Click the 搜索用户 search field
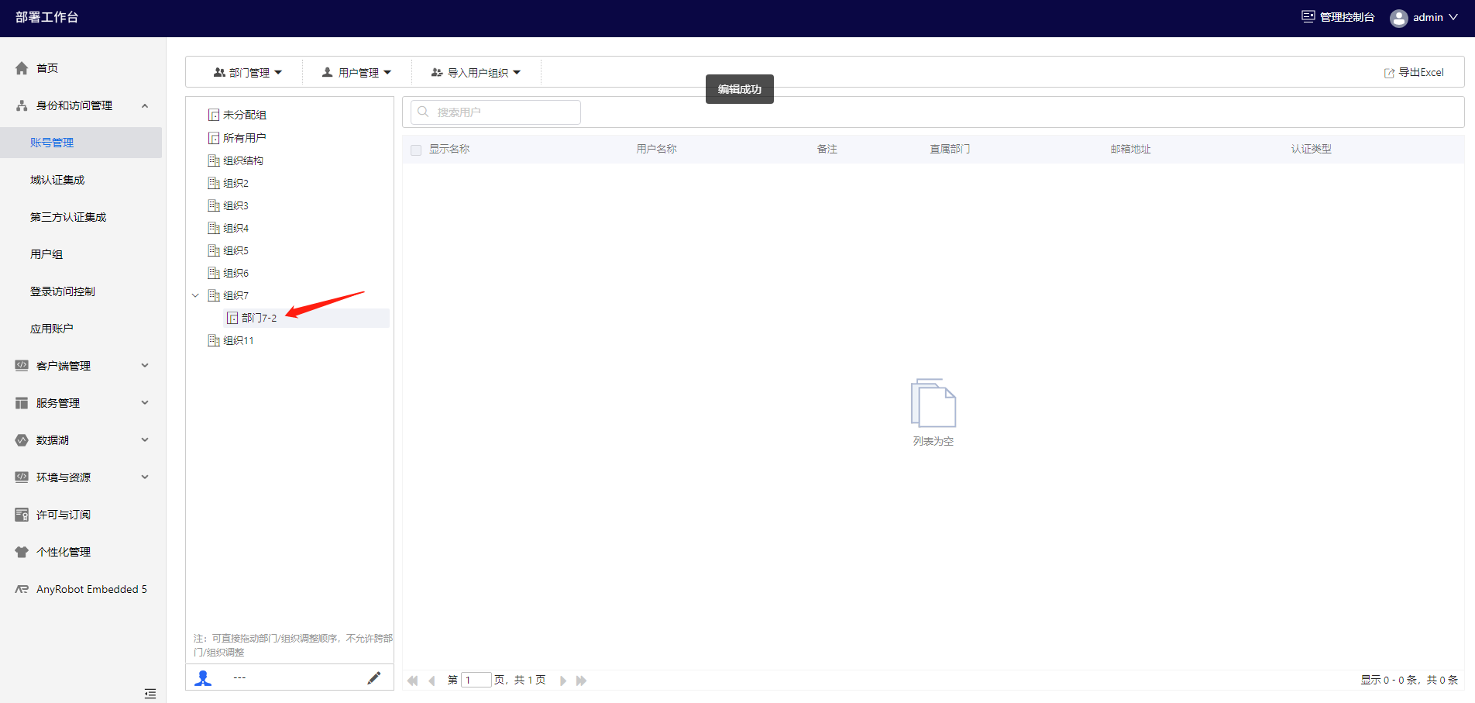This screenshot has height=703, width=1475. point(496,112)
